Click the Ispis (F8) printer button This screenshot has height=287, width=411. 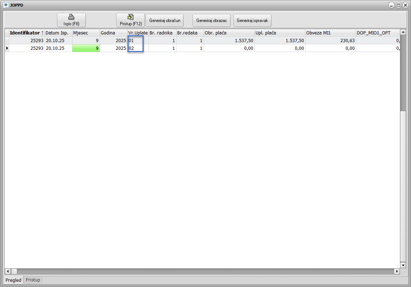(x=71, y=20)
